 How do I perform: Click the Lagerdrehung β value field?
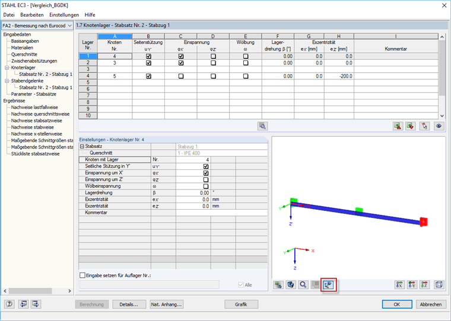[x=193, y=192]
